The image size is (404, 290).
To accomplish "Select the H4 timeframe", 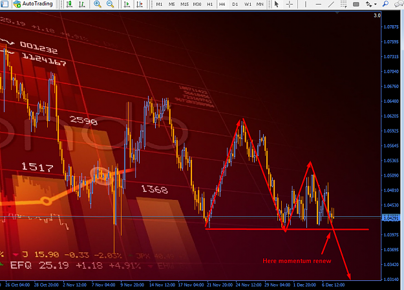I will 222,4.
